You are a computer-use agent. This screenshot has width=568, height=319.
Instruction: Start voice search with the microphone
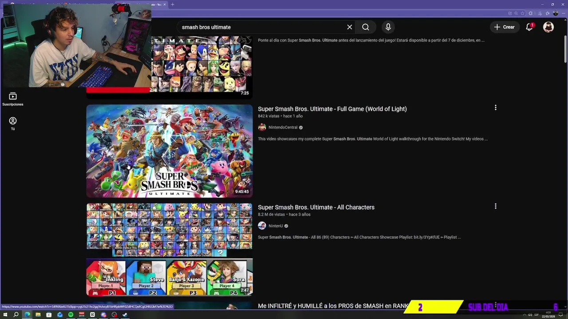388,27
